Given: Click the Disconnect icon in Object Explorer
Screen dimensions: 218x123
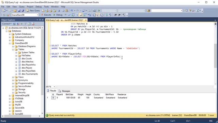Looking at the screenshot, I should (18, 24).
